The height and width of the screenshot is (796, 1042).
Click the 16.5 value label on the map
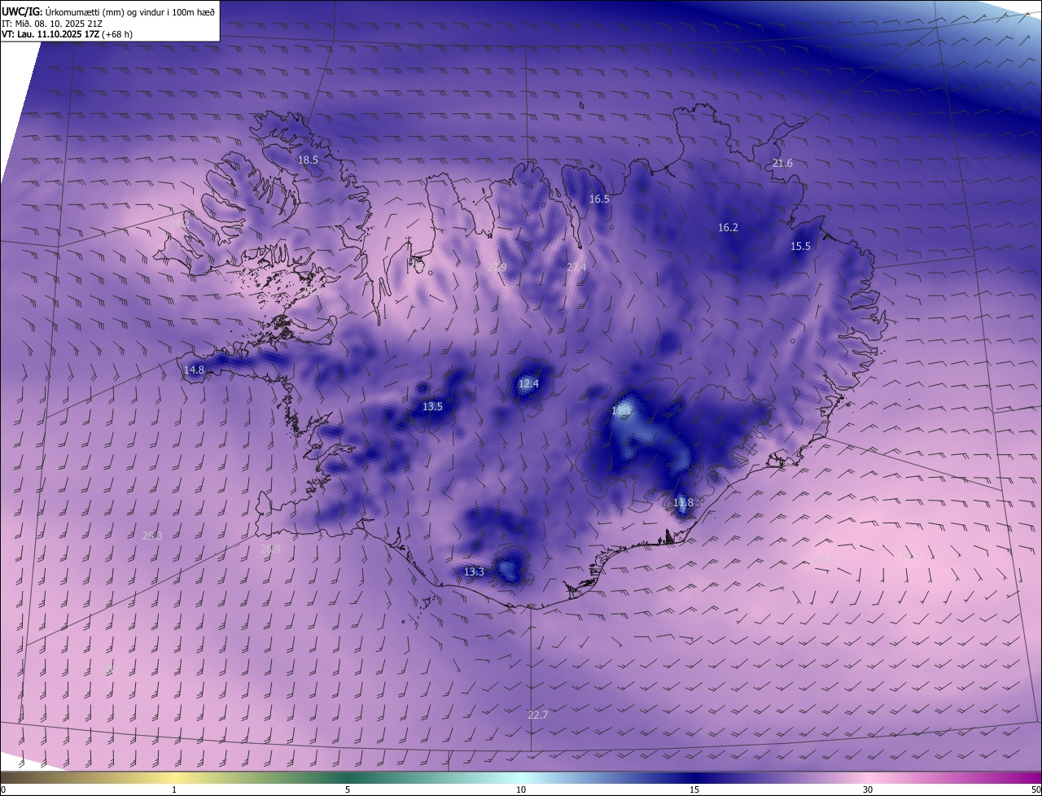[599, 199]
